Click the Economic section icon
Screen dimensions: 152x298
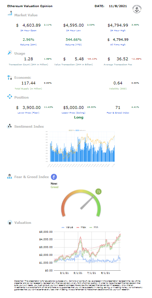(10, 77)
